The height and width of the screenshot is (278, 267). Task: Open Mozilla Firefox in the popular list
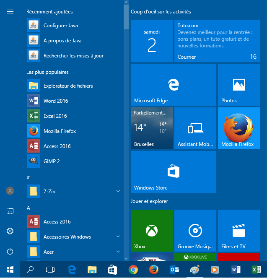(73, 131)
